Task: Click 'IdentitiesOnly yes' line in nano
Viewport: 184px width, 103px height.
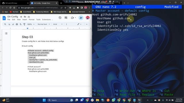Action: point(113,30)
